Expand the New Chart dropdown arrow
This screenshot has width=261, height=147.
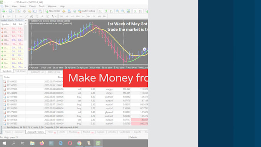coord(6,11)
